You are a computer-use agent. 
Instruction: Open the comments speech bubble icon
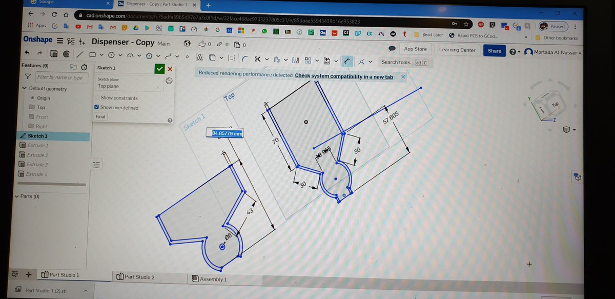point(392,49)
